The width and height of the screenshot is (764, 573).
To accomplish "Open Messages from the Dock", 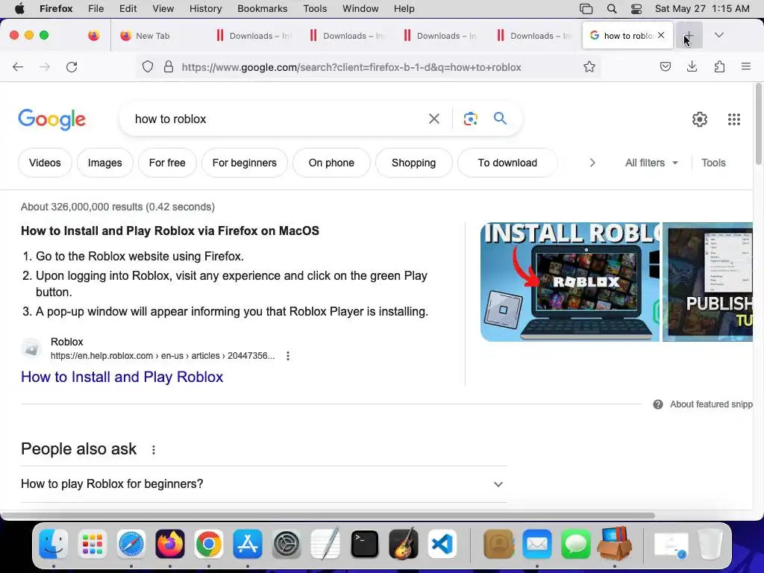I will [576, 544].
